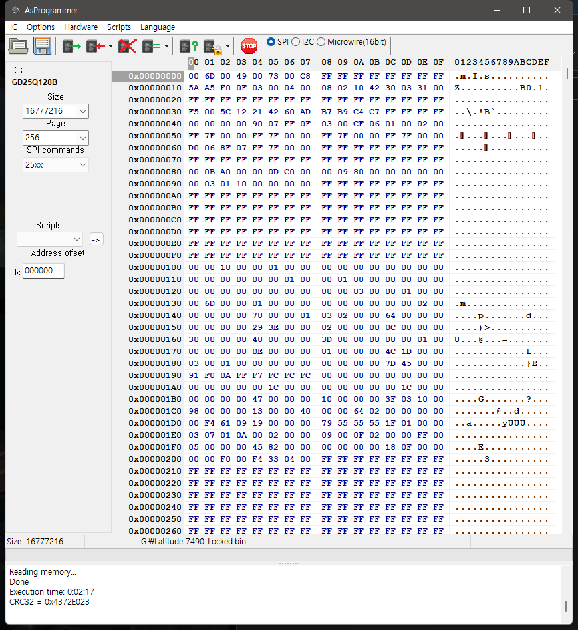
Task: Click byte F5 in row 0x00000030
Action: (194, 112)
